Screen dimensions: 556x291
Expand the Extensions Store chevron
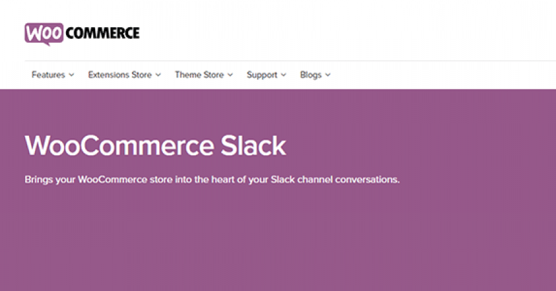(x=158, y=75)
